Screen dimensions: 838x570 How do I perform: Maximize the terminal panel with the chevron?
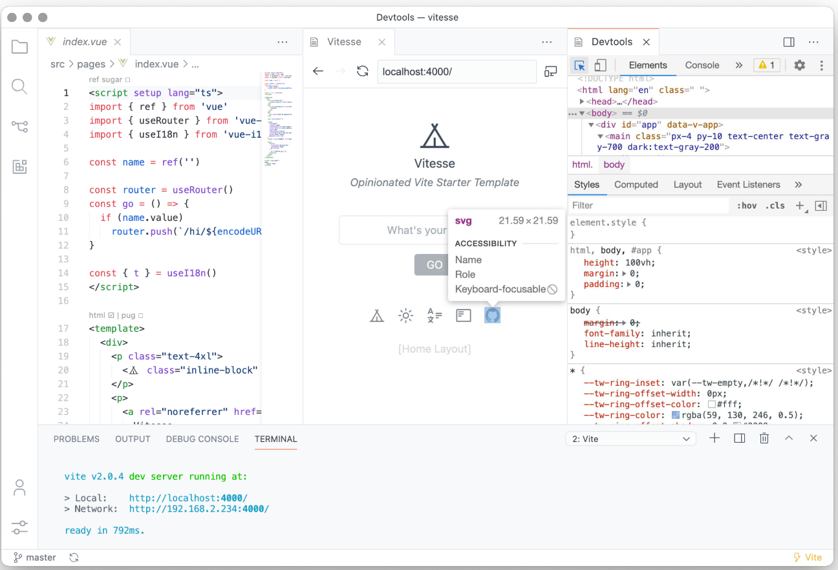789,438
